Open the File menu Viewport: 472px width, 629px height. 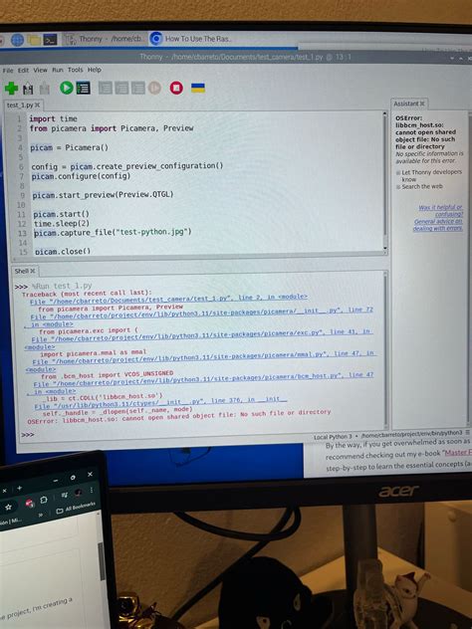point(8,71)
